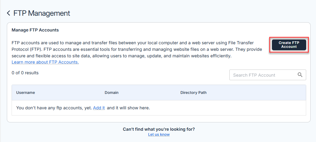Image resolution: width=316 pixels, height=142 pixels.
Task: Click the sentence about secure and flexible access
Action: [89, 56]
